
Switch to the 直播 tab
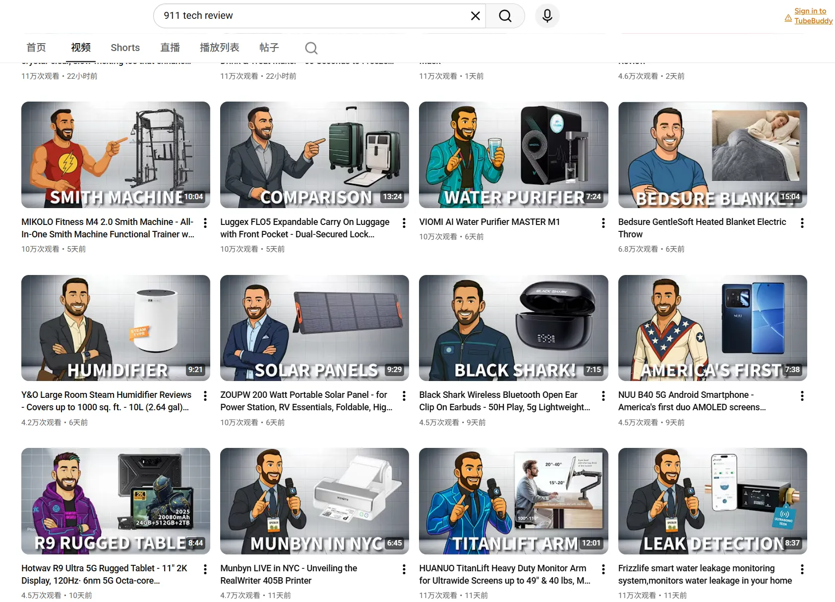[170, 48]
